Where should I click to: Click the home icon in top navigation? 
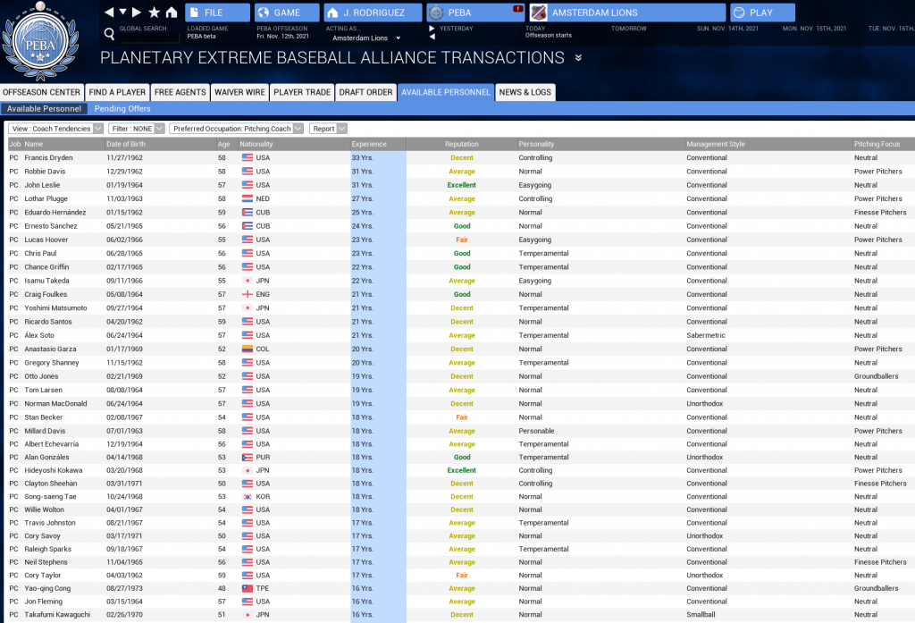(x=171, y=13)
